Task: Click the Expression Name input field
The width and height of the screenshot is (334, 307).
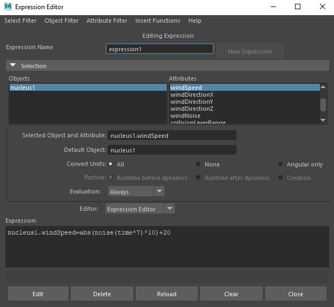Action: 160,49
